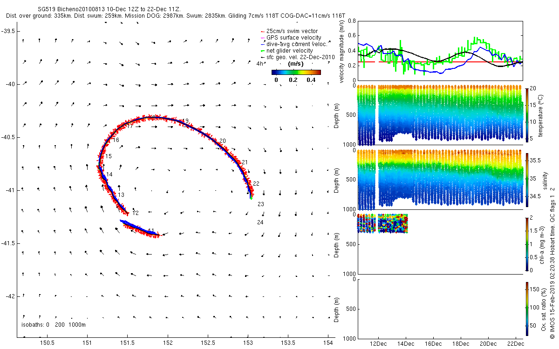Click the '14Dec' time axis tick
559x349 pixels.
406,343
